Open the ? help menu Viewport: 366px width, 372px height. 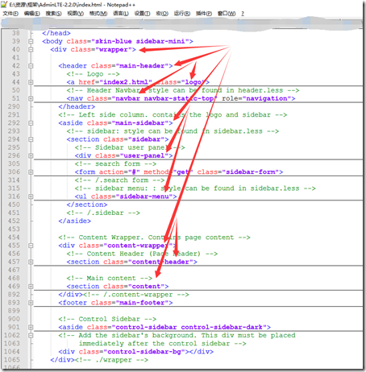click(243, 14)
